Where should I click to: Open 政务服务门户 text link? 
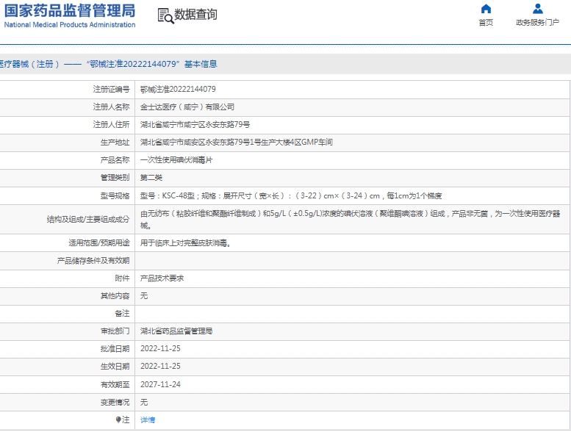coord(537,23)
